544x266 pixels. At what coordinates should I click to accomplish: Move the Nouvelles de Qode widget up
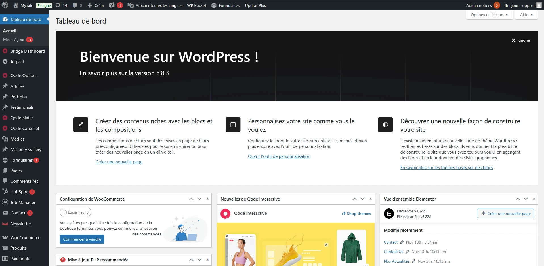[x=354, y=199]
